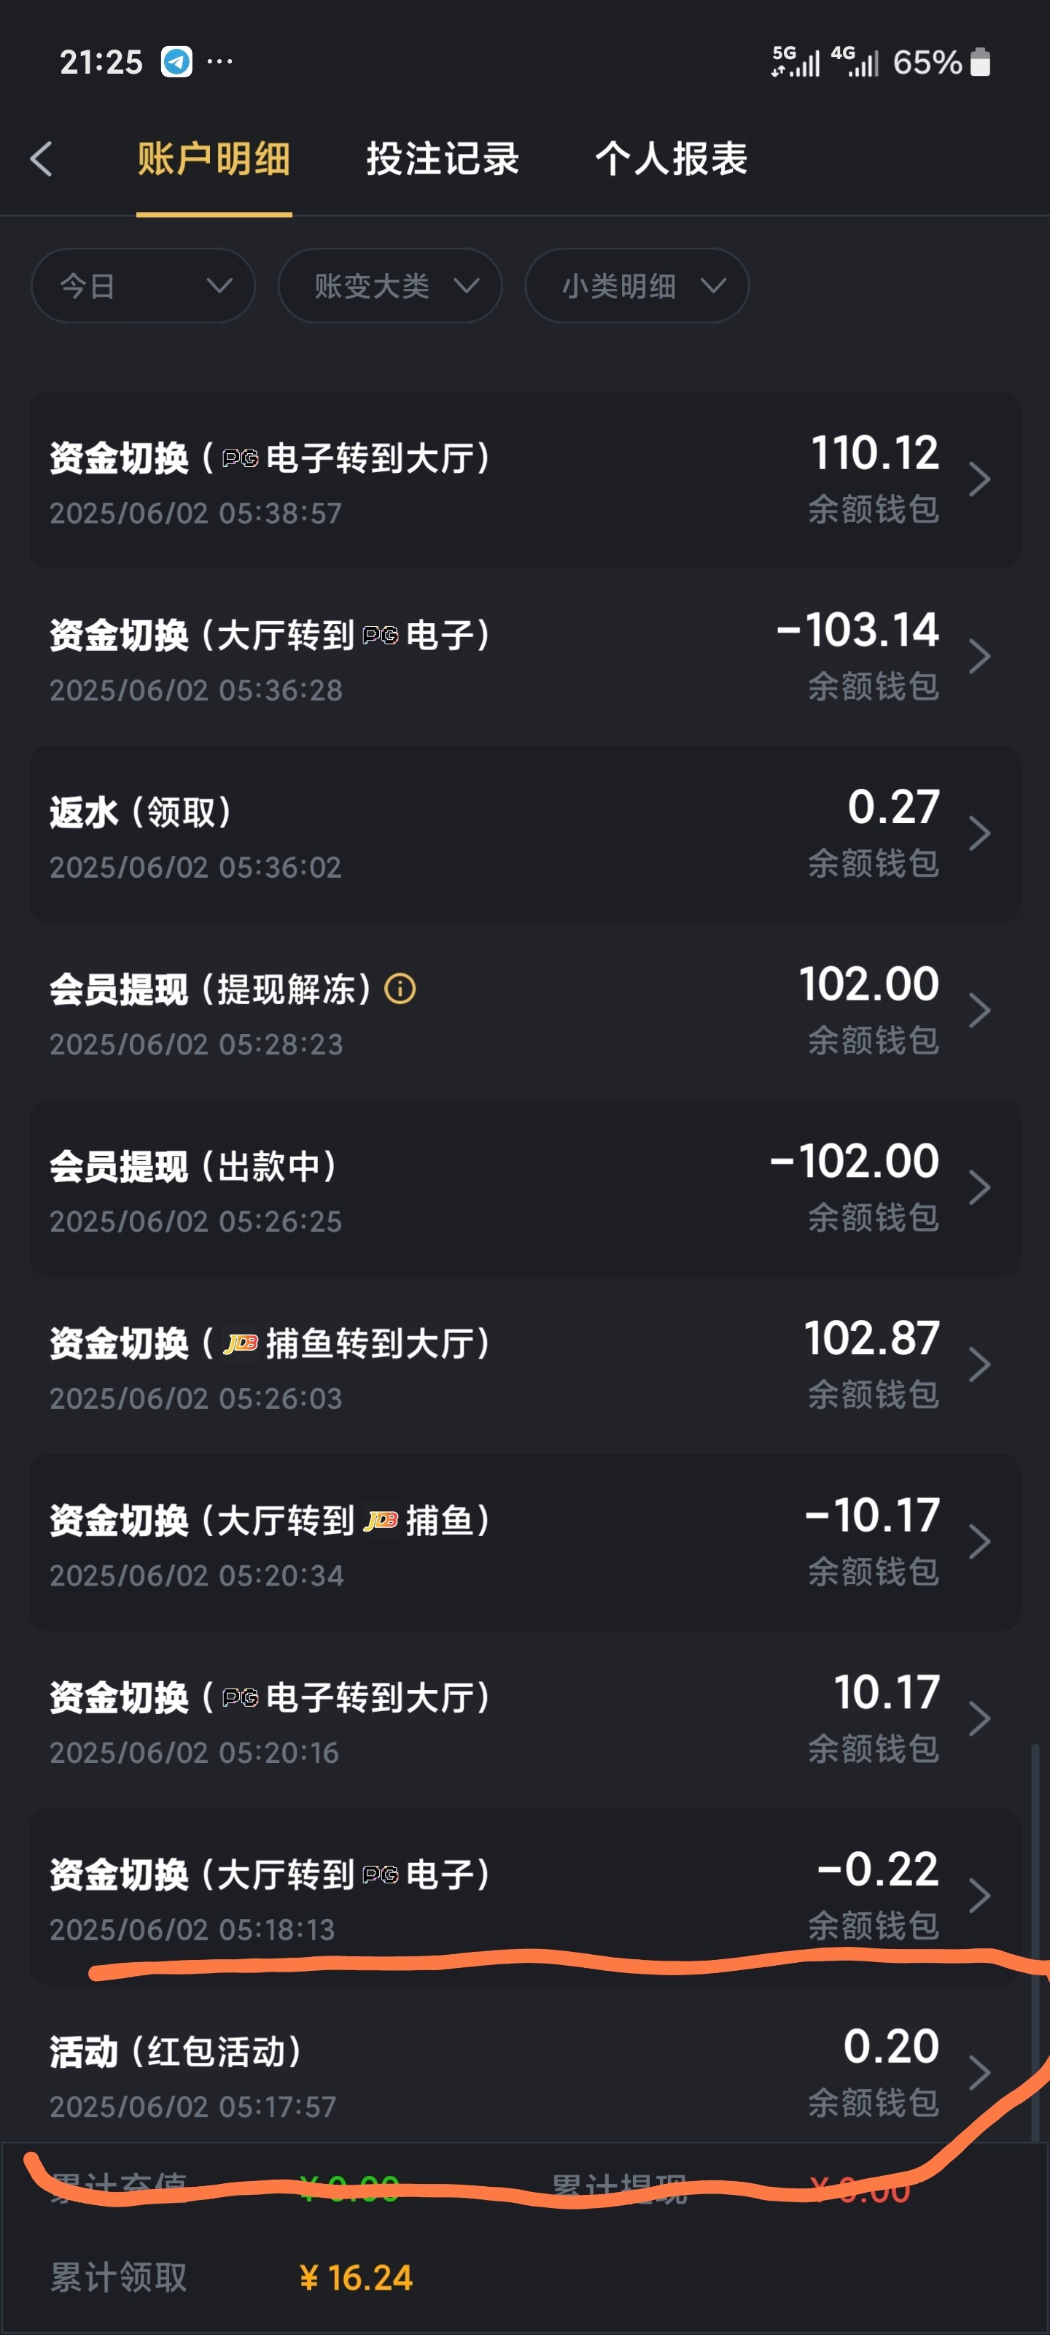This screenshot has height=2335, width=1050.
Task: Open details arrow for 红包活动 0.20 entry
Action: click(x=979, y=2072)
